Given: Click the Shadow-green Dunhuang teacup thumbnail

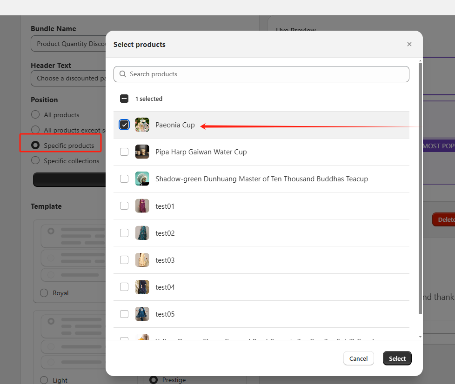Looking at the screenshot, I should [x=142, y=179].
